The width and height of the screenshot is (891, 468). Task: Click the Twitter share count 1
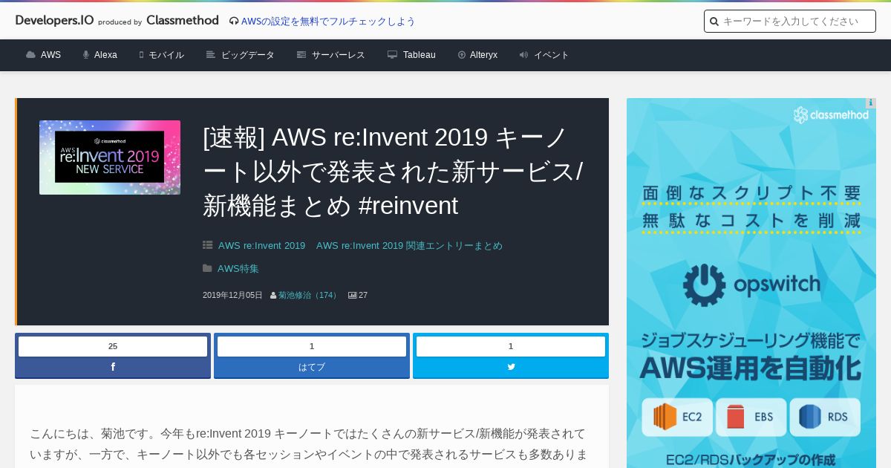click(511, 346)
